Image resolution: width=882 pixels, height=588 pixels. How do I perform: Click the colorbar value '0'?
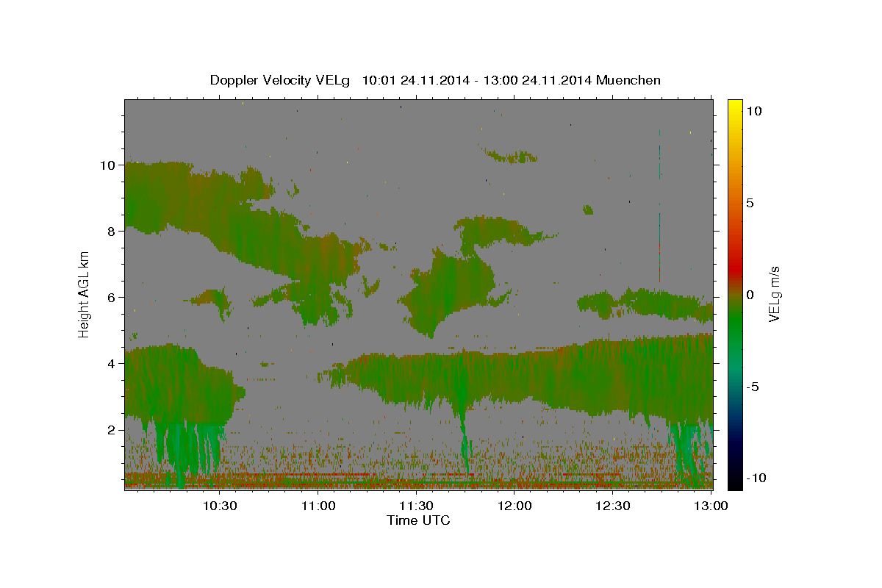[750, 295]
